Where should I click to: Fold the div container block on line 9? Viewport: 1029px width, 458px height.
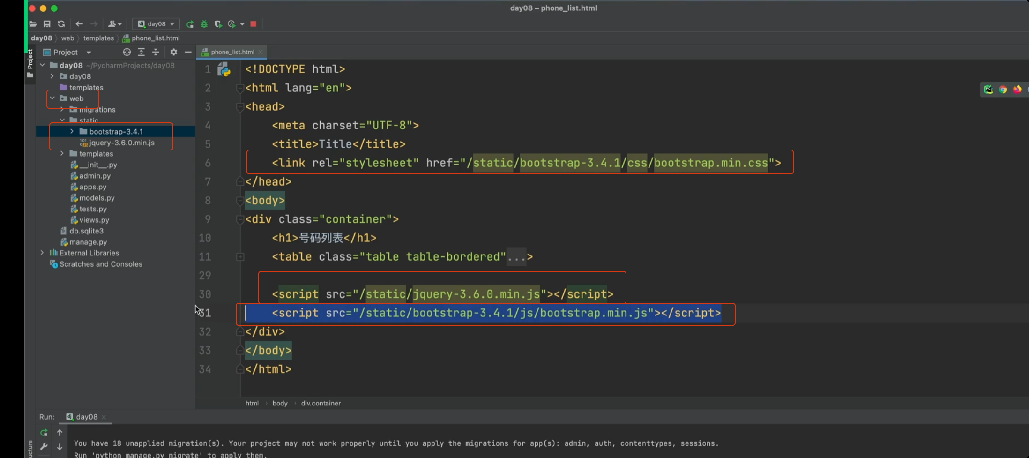(240, 219)
